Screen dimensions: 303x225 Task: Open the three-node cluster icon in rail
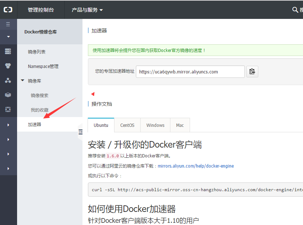(x=8, y=80)
